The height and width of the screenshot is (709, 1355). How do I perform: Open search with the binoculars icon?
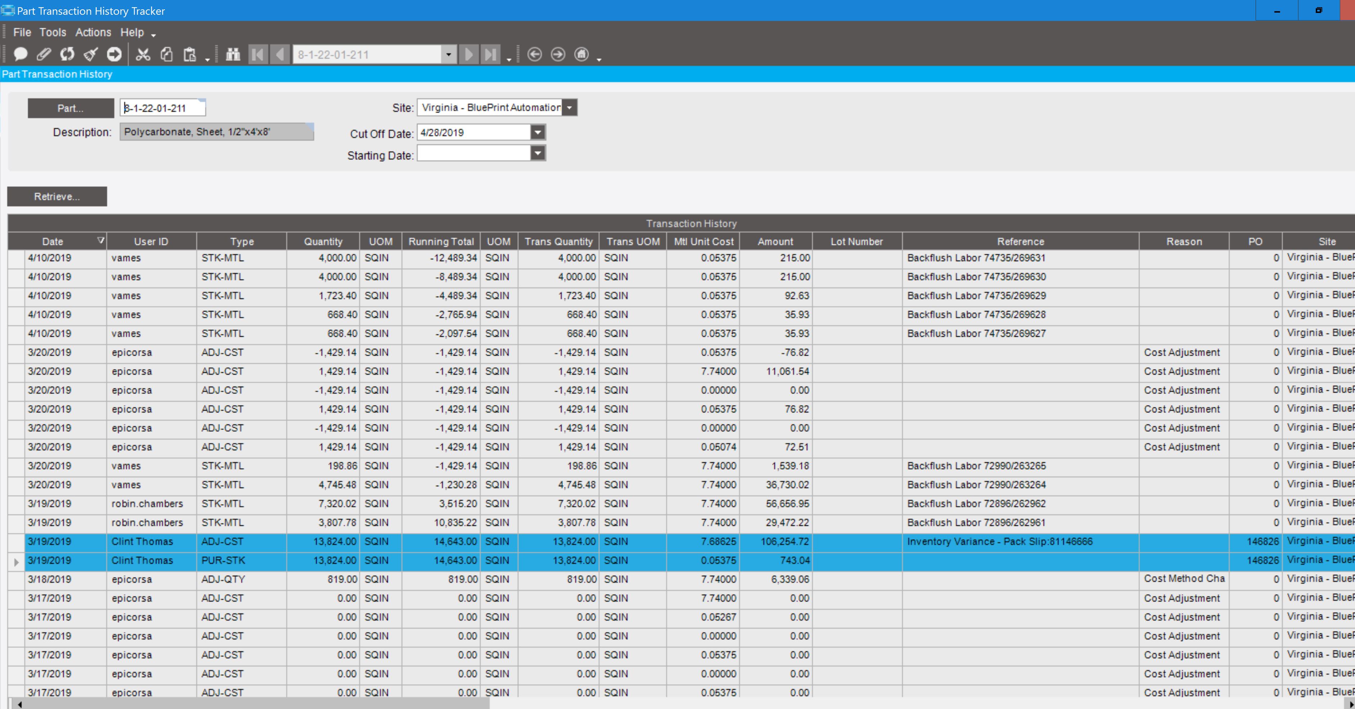tap(233, 54)
